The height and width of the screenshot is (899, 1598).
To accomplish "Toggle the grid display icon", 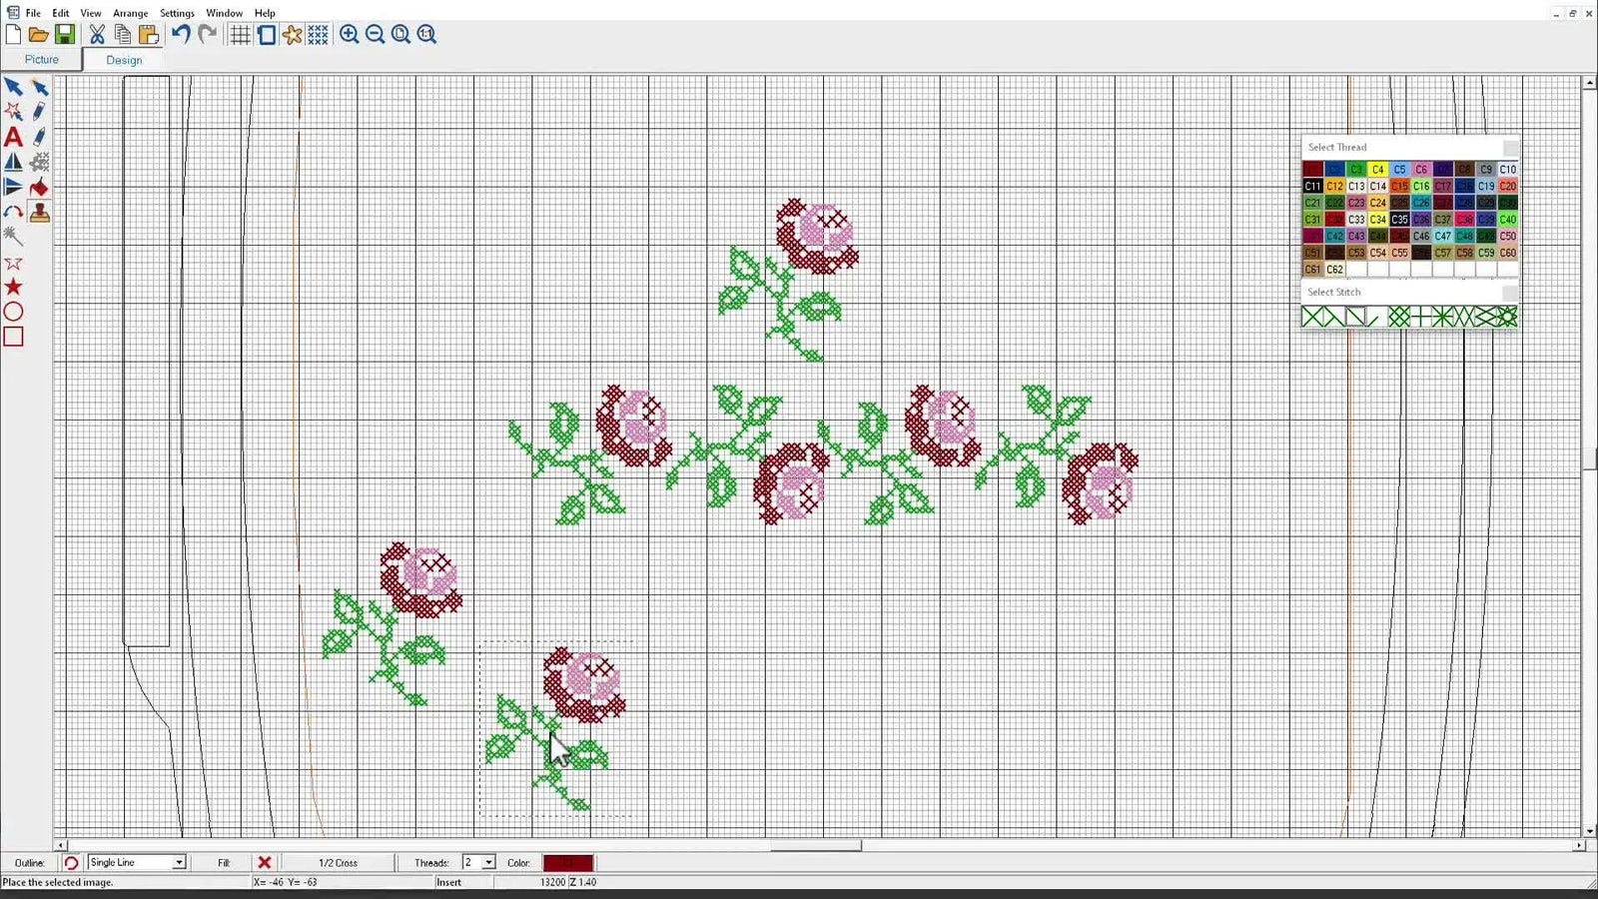I will click(x=241, y=35).
